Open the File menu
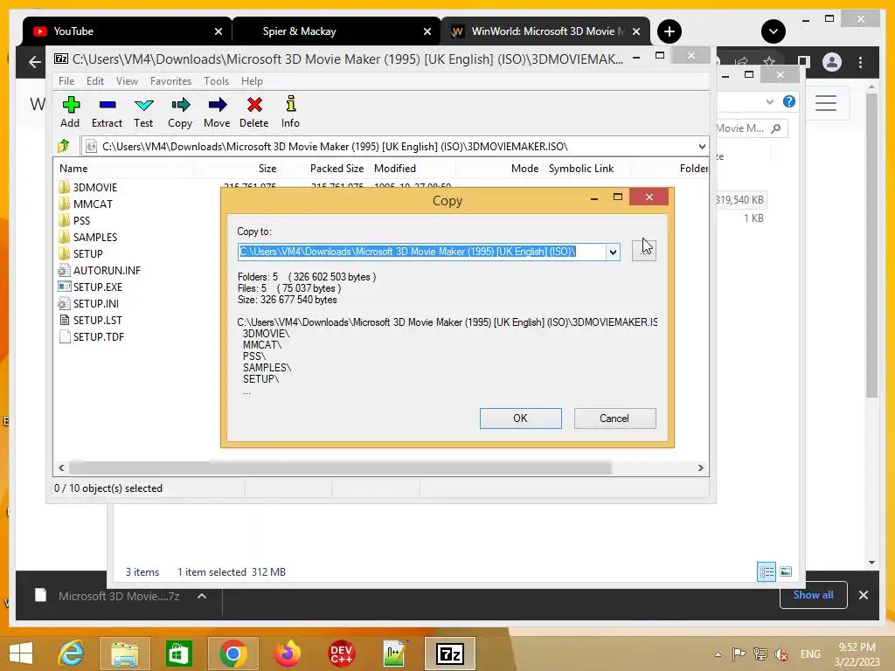Screen dimensions: 895x671 (x=66, y=81)
